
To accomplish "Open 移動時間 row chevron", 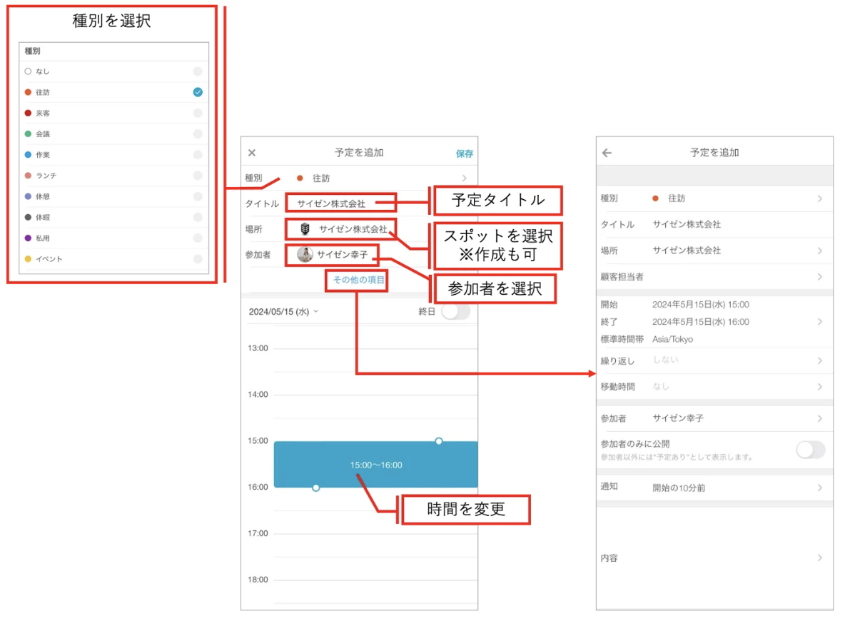I will [x=820, y=386].
